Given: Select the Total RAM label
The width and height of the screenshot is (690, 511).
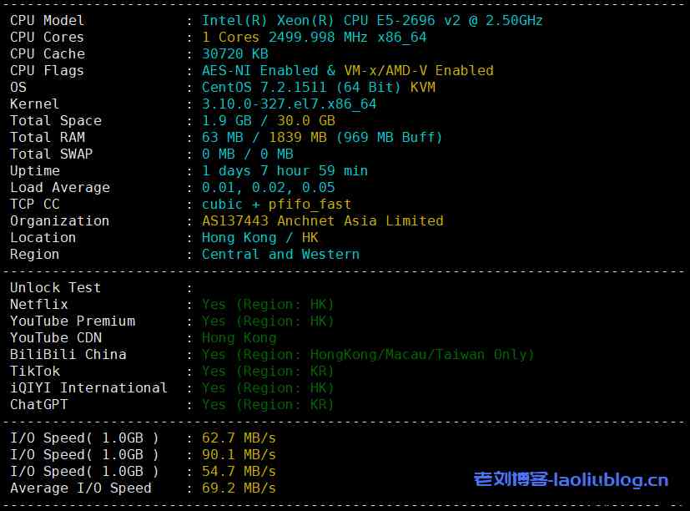Looking at the screenshot, I should tap(48, 138).
